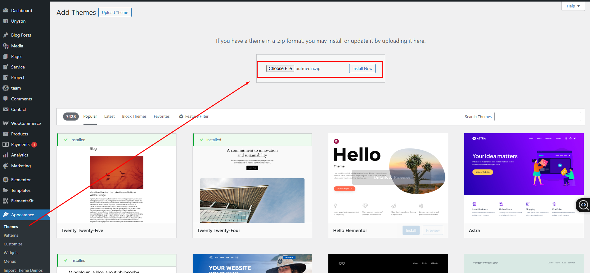This screenshot has height=273, width=590.
Task: Click the Elementor icon in sidebar
Action: (x=6, y=180)
